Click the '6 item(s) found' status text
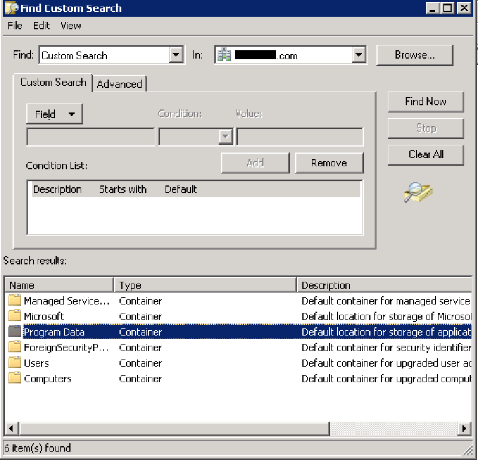 (x=38, y=448)
